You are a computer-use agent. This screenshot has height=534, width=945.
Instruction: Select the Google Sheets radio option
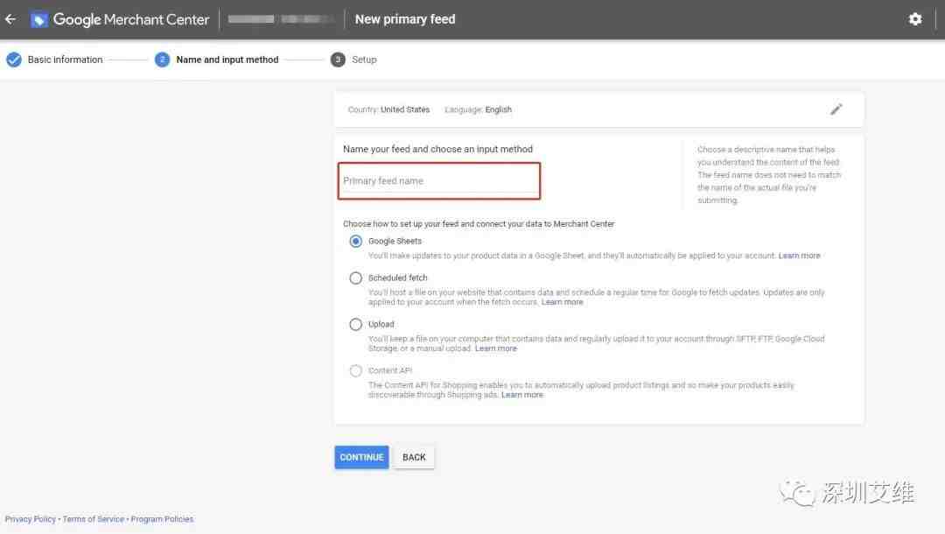tap(355, 241)
